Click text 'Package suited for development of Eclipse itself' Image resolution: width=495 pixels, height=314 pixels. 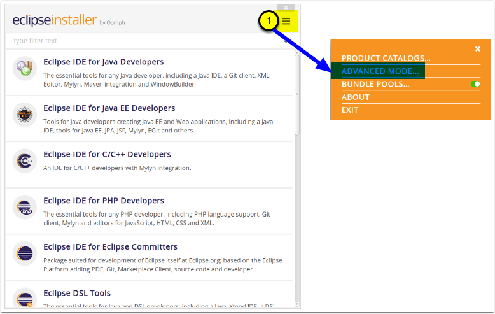click(115, 260)
